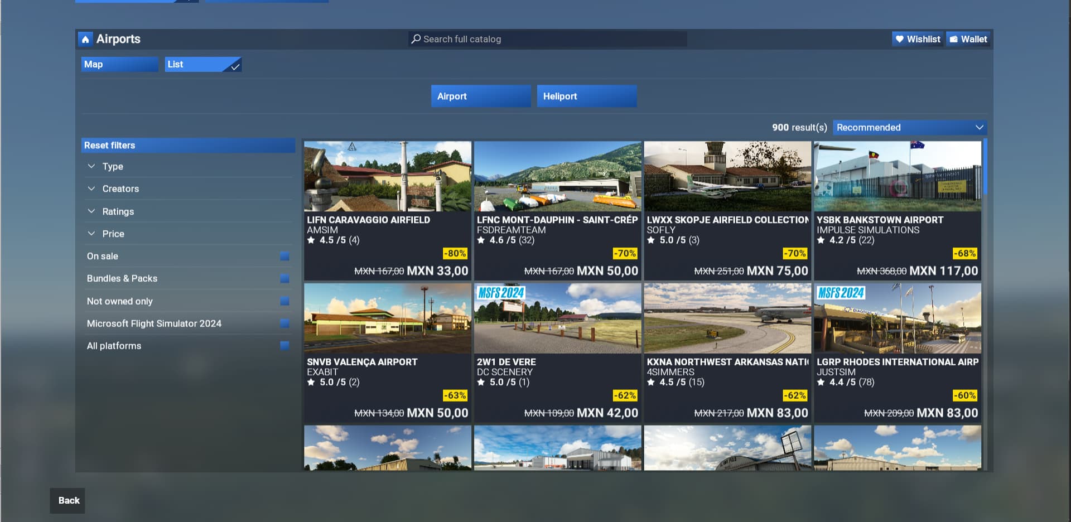Click the MSFS 2024 badge on 2W1 De Vere
1071x522 pixels.
501,293
